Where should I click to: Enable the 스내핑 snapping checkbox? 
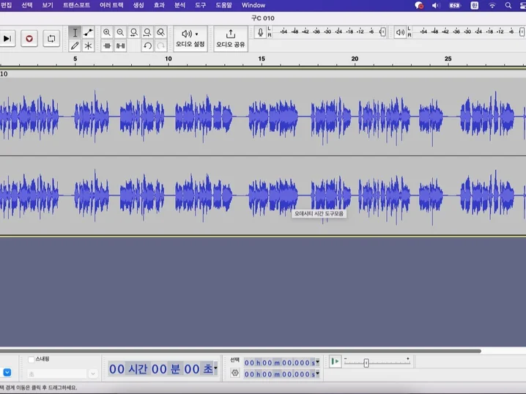point(31,360)
